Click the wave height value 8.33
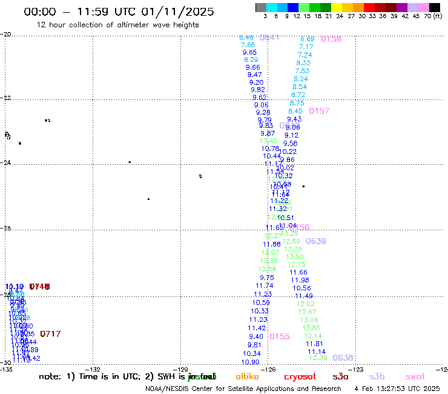 point(303,63)
